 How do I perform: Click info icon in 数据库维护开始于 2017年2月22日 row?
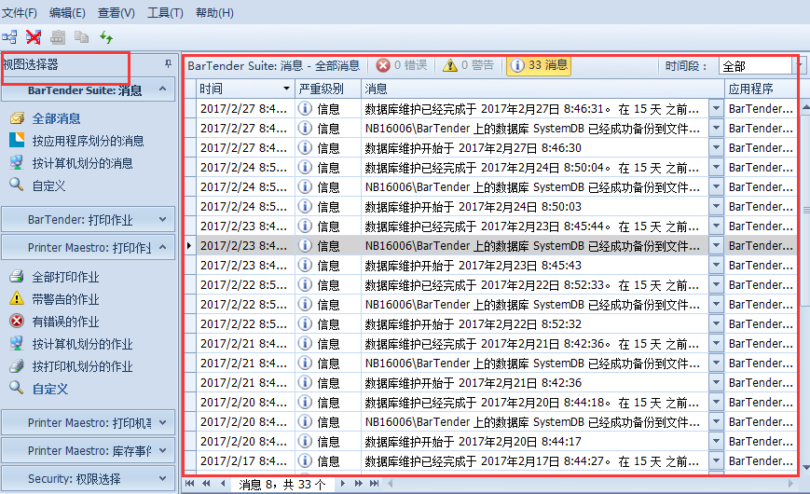[306, 324]
